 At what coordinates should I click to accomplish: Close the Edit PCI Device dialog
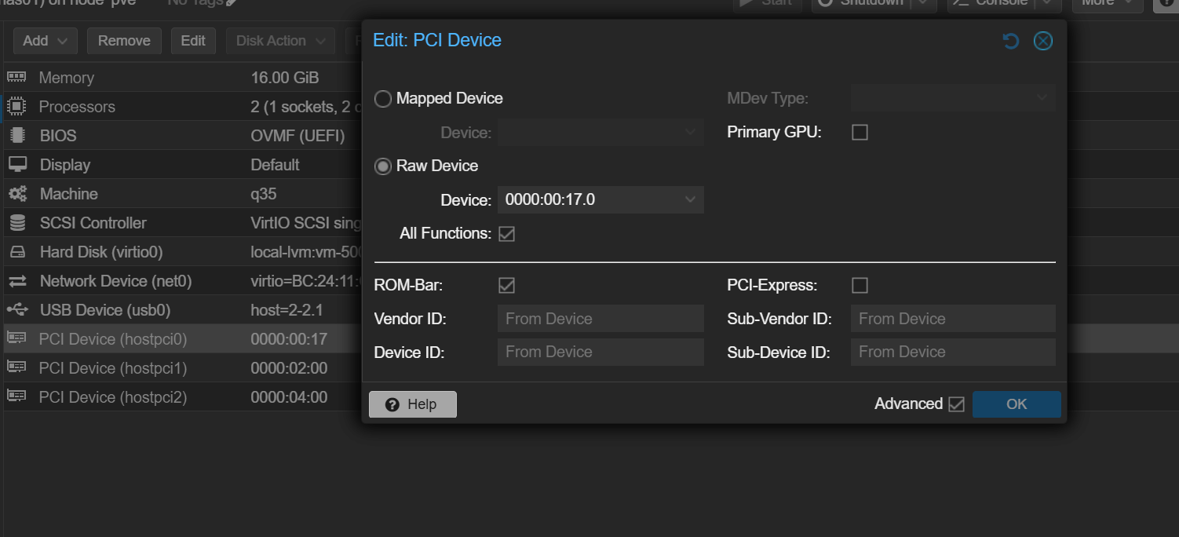coord(1042,41)
